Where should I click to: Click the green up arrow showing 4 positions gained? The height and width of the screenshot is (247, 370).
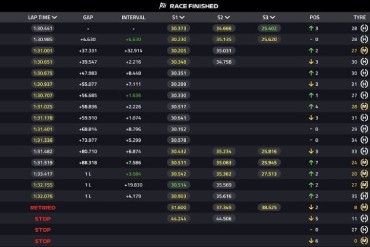(311, 106)
